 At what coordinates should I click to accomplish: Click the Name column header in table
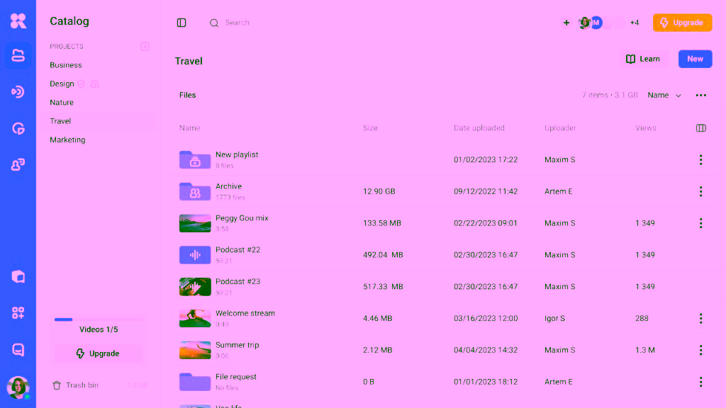coord(189,128)
